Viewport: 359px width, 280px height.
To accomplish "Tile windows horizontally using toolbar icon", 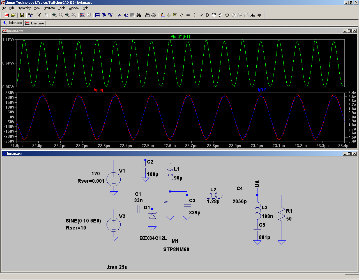I will coord(98,15).
